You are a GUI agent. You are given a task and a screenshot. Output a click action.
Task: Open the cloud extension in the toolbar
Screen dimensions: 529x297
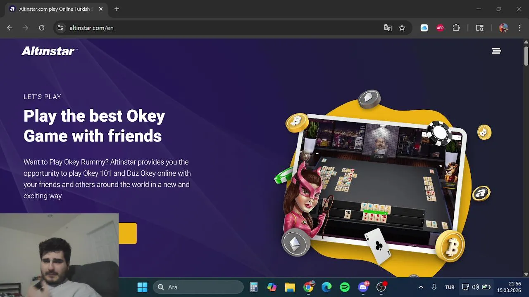click(x=424, y=28)
